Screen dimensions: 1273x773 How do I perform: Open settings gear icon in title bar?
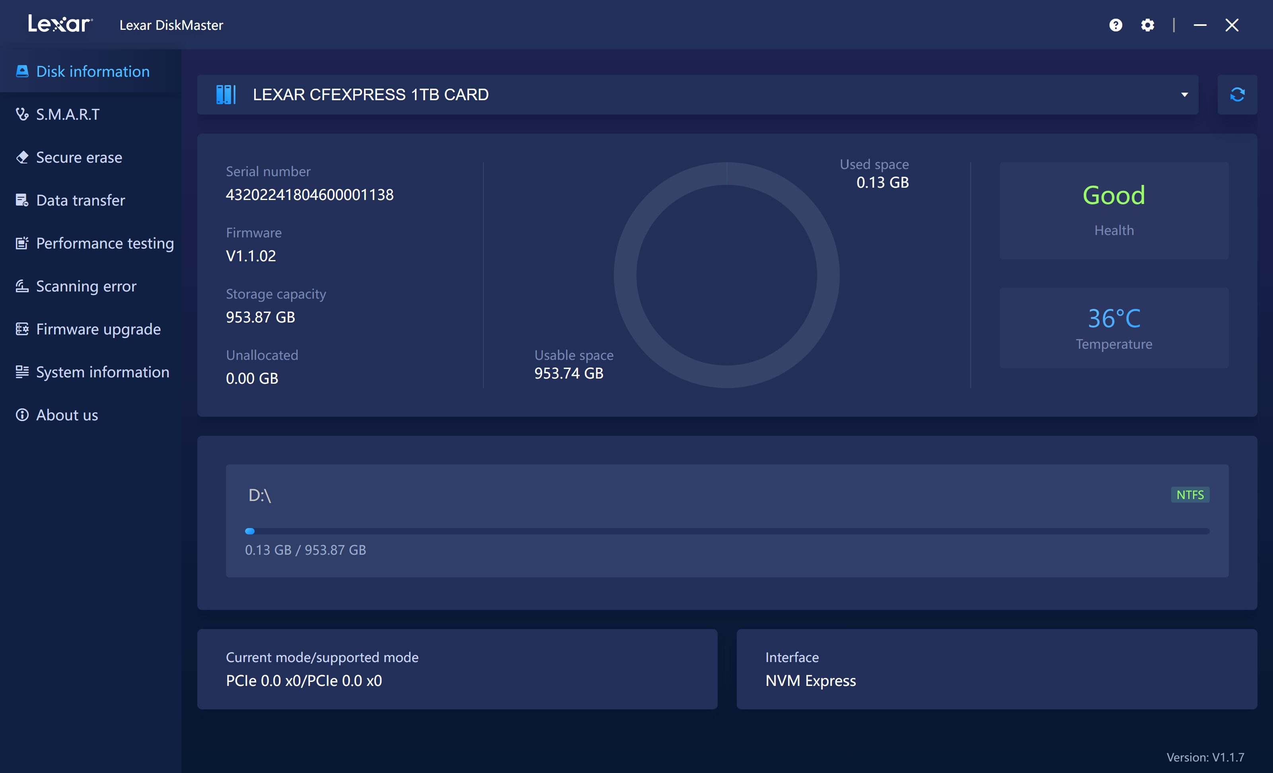[1147, 25]
